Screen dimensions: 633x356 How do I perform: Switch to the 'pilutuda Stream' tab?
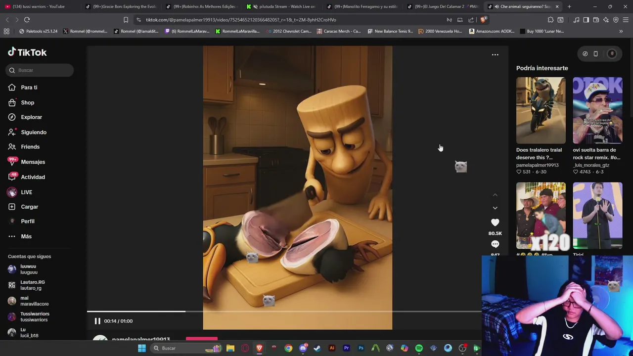(x=282, y=6)
